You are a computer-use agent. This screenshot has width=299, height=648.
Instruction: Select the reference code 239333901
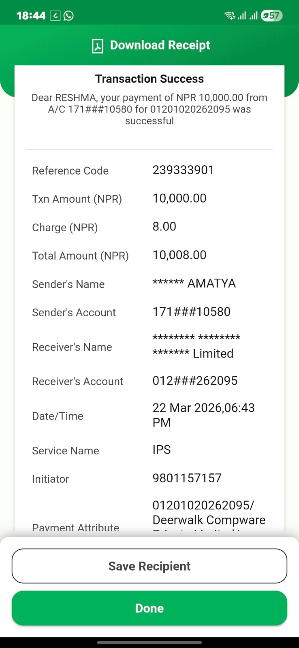coord(183,170)
